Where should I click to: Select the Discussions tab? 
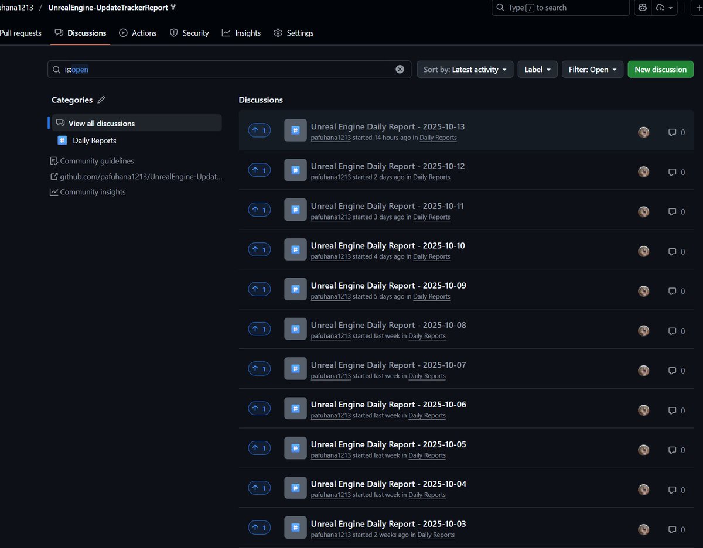point(80,33)
